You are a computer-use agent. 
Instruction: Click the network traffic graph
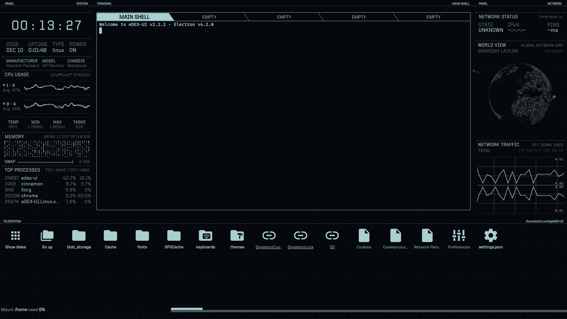pyautogui.click(x=520, y=185)
